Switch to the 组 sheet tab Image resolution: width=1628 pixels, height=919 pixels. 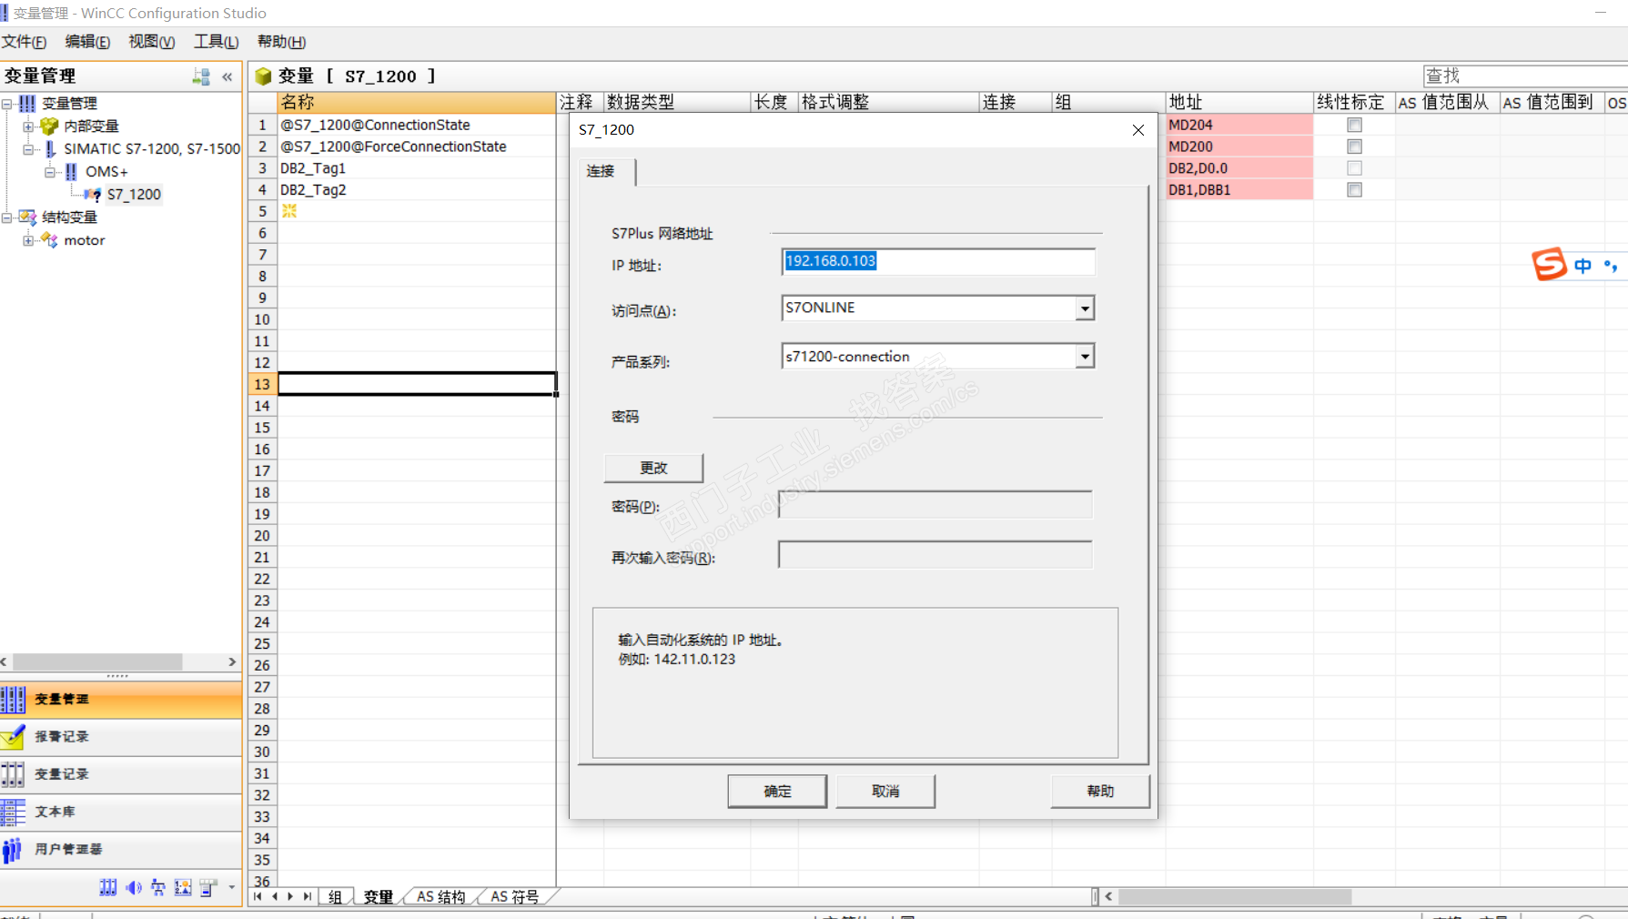[335, 897]
